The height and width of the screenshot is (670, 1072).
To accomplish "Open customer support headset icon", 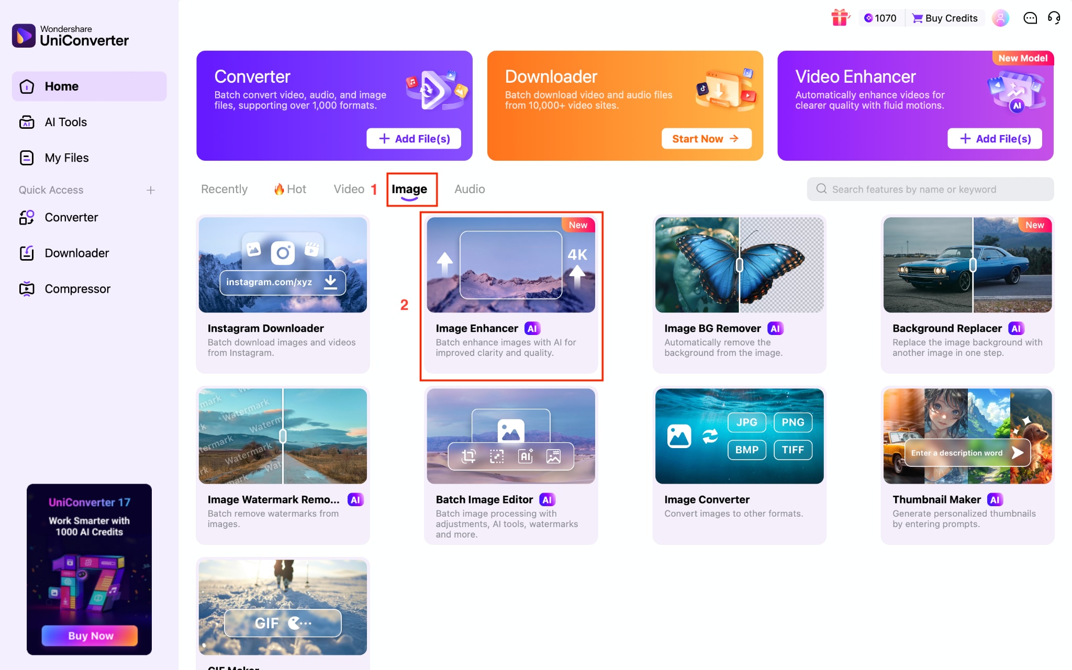I will pos(1055,18).
